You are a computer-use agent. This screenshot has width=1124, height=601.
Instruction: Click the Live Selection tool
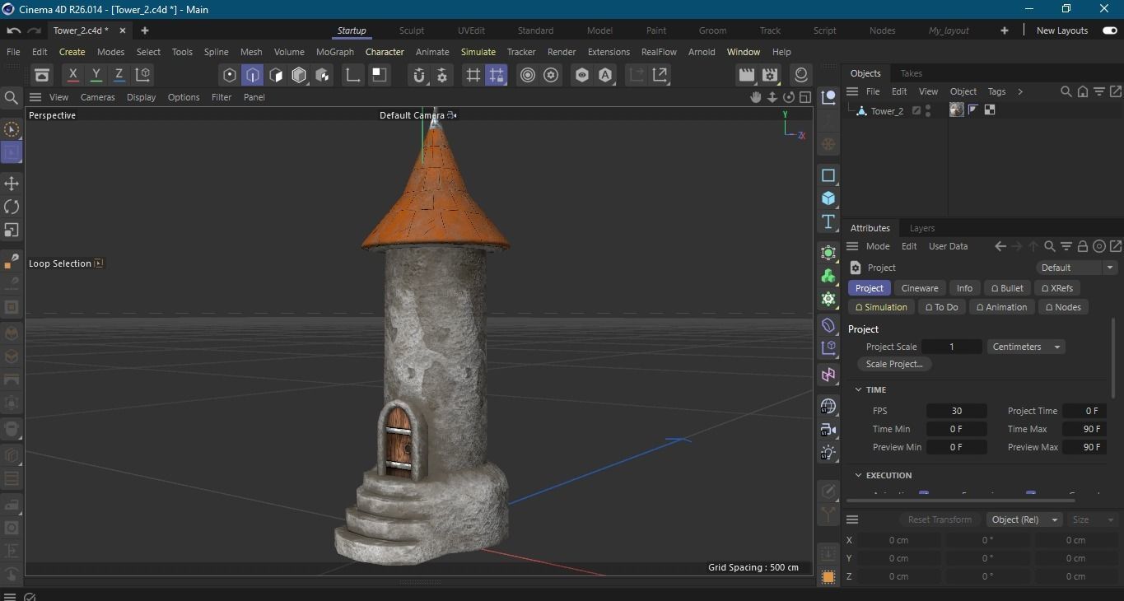pyautogui.click(x=12, y=129)
